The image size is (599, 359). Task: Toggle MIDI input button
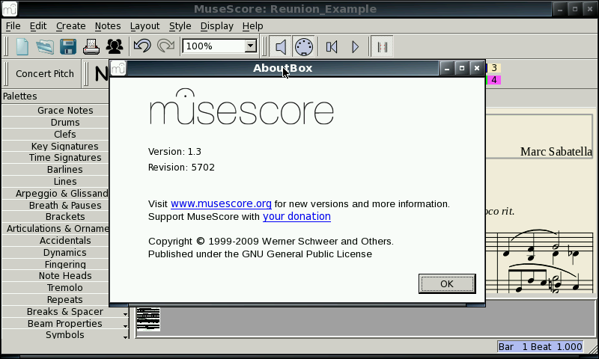click(304, 47)
